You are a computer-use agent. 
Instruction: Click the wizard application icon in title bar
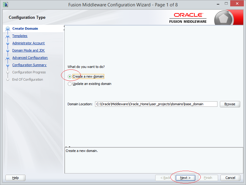click(x=5, y=5)
